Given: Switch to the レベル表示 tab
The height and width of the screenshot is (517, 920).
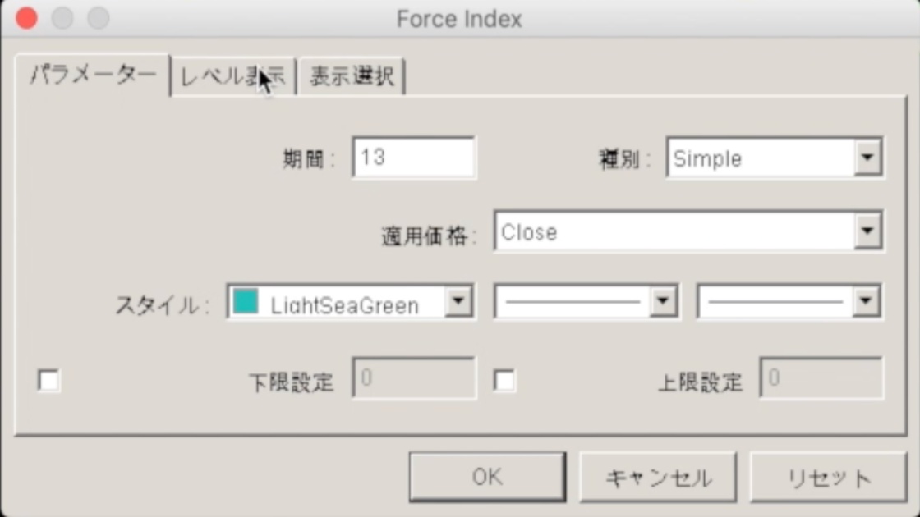Looking at the screenshot, I should point(233,76).
